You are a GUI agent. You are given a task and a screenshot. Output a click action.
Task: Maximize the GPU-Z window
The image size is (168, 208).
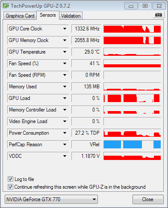[145, 6]
